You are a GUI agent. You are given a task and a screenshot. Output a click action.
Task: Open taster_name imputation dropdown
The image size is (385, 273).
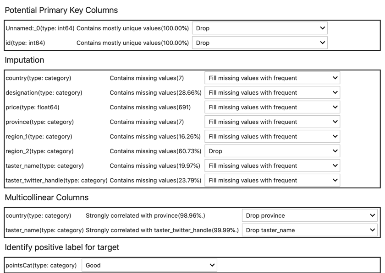[x=272, y=166]
